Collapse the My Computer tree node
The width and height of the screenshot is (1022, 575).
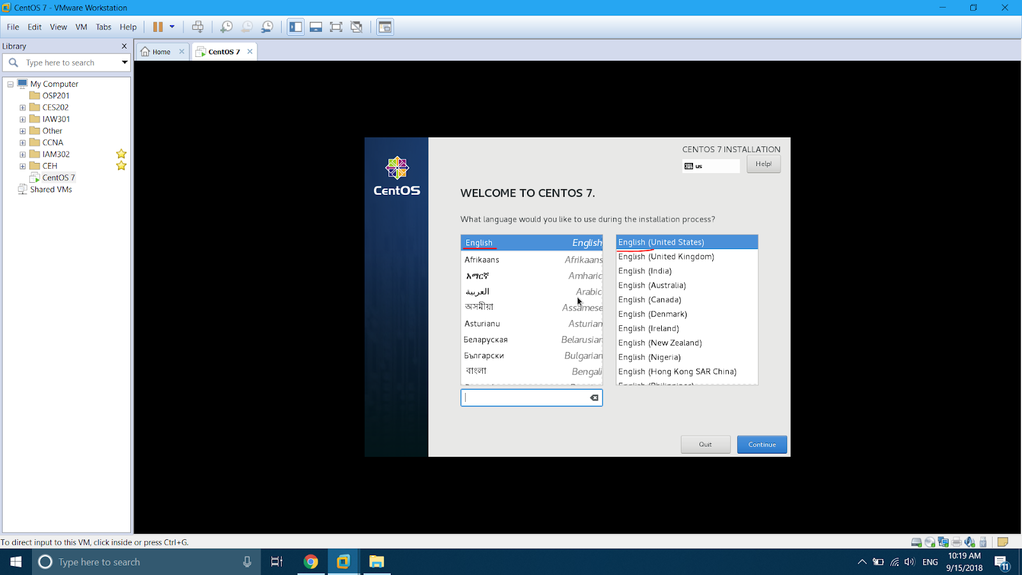pyautogui.click(x=10, y=84)
